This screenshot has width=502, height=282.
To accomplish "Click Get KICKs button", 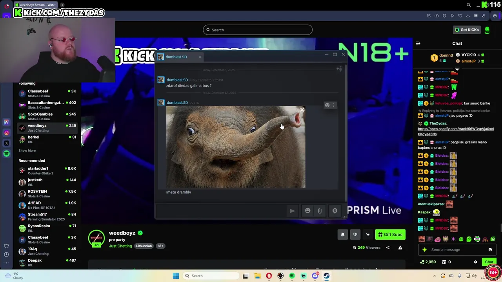I will 467,30.
